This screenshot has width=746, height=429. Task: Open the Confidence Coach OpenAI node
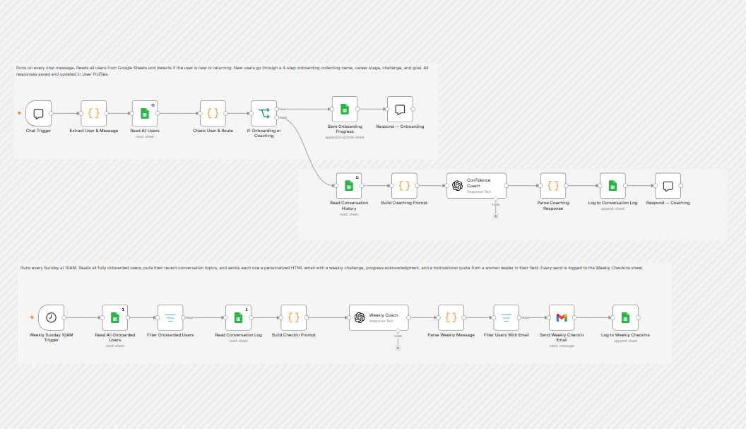click(x=476, y=186)
